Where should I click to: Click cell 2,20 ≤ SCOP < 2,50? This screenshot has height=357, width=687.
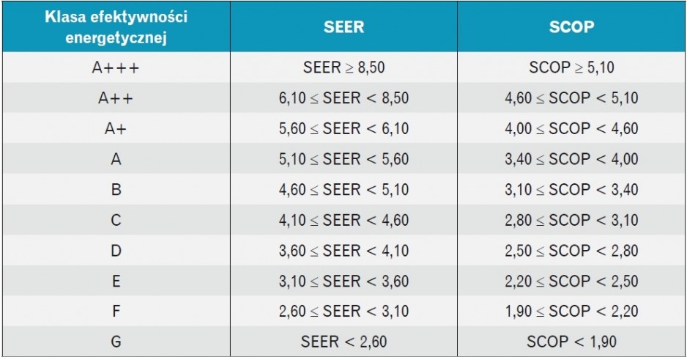click(572, 281)
